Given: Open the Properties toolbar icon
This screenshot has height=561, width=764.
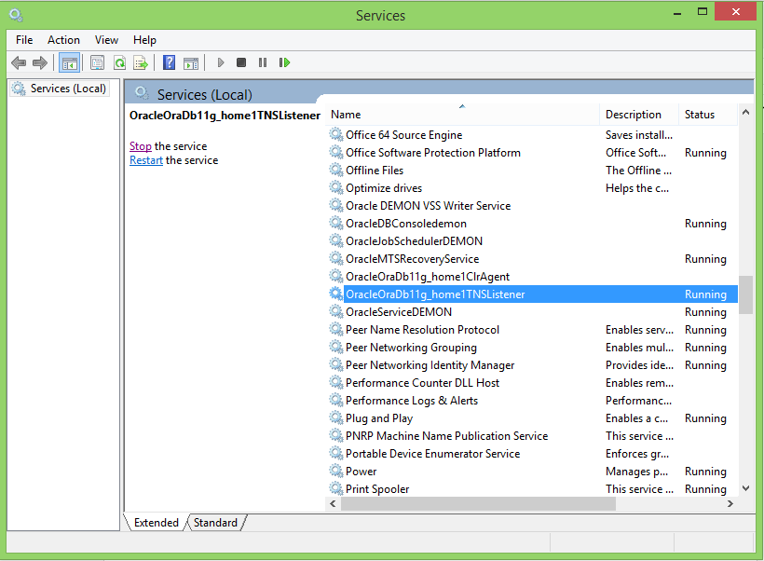Looking at the screenshot, I should (x=98, y=62).
